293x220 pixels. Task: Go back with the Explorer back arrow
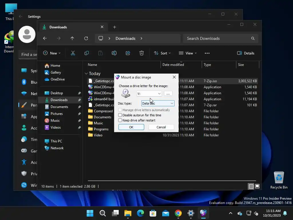click(45, 38)
